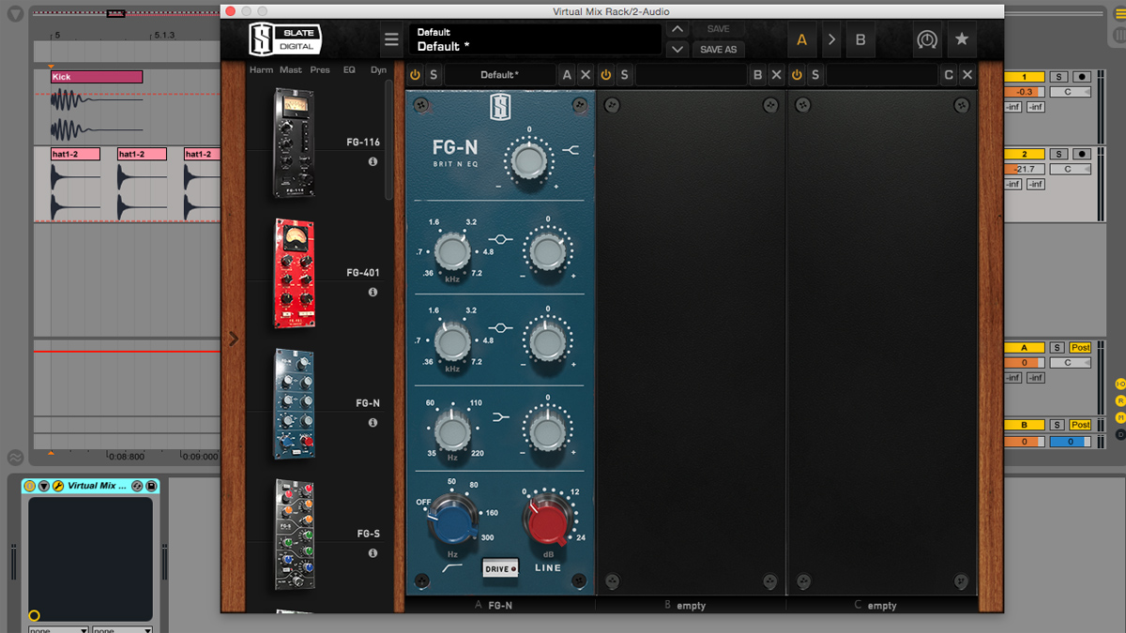
Task: Select the previous preset with up arrow
Action: pyautogui.click(x=677, y=30)
